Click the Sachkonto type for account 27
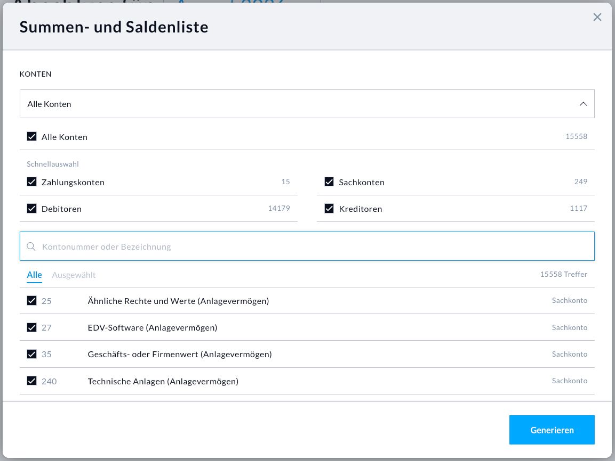This screenshot has width=615, height=461. (x=570, y=327)
